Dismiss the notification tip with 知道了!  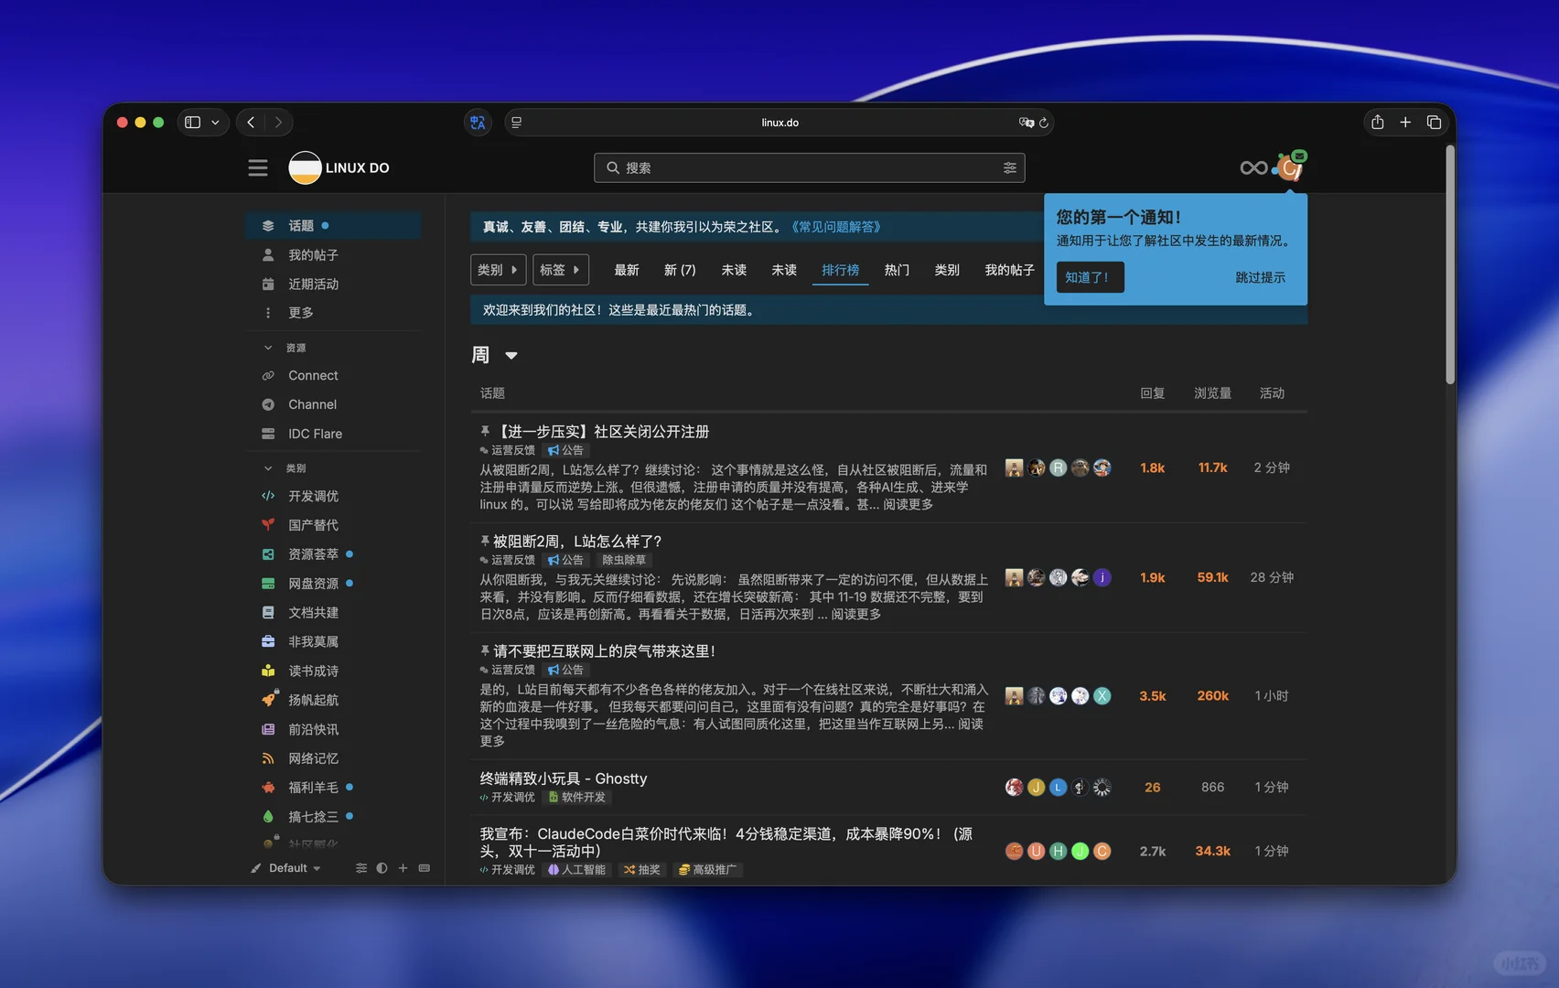1089,276
